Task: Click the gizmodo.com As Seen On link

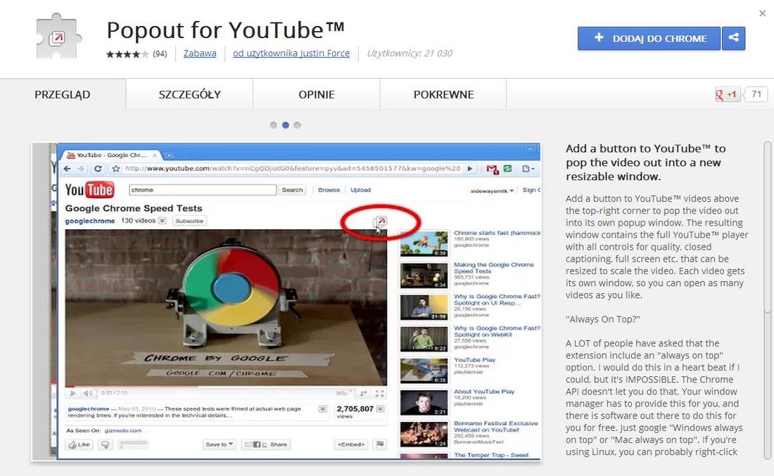Action: coord(123,430)
